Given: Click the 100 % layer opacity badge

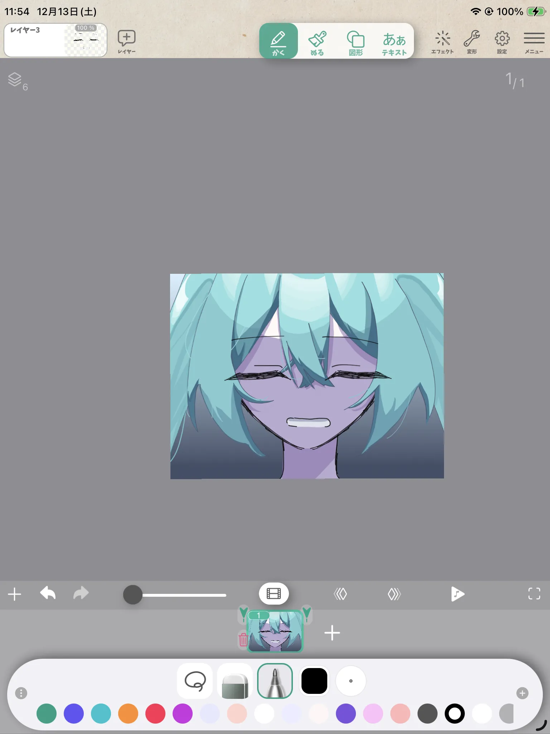Looking at the screenshot, I should point(86,28).
